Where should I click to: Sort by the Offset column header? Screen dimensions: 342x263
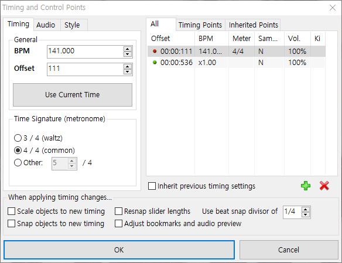point(171,39)
